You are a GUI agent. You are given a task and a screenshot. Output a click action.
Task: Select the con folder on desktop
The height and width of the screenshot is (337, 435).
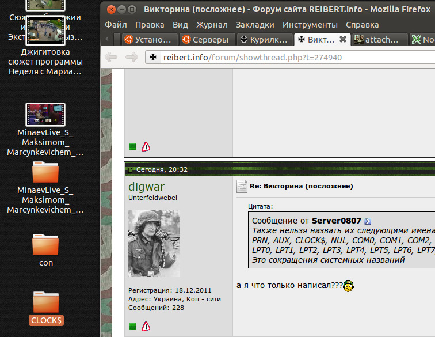coord(46,250)
